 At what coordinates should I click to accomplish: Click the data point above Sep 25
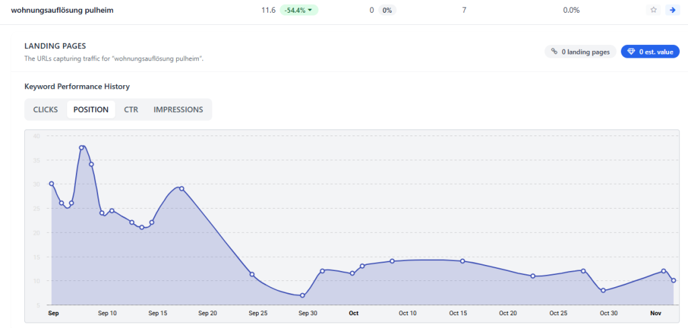pyautogui.click(x=252, y=274)
